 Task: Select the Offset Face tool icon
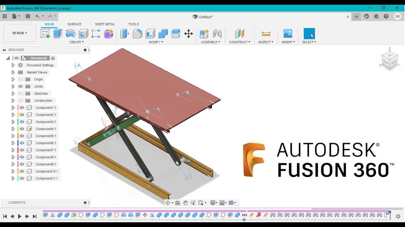176,34
